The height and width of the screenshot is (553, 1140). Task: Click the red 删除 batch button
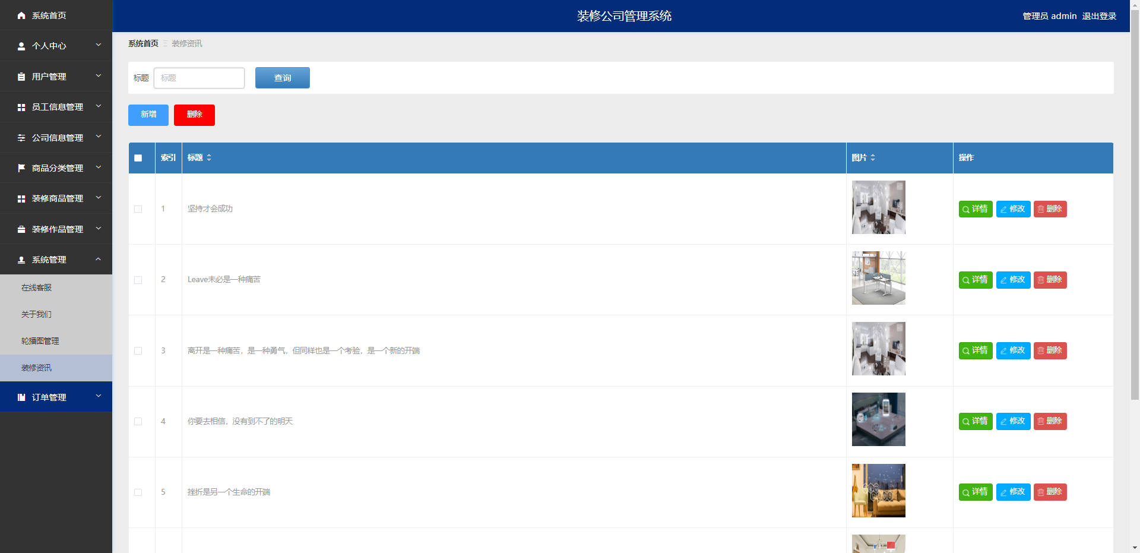coord(194,115)
